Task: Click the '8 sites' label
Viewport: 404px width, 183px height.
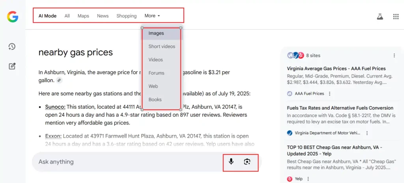Action: (x=313, y=56)
